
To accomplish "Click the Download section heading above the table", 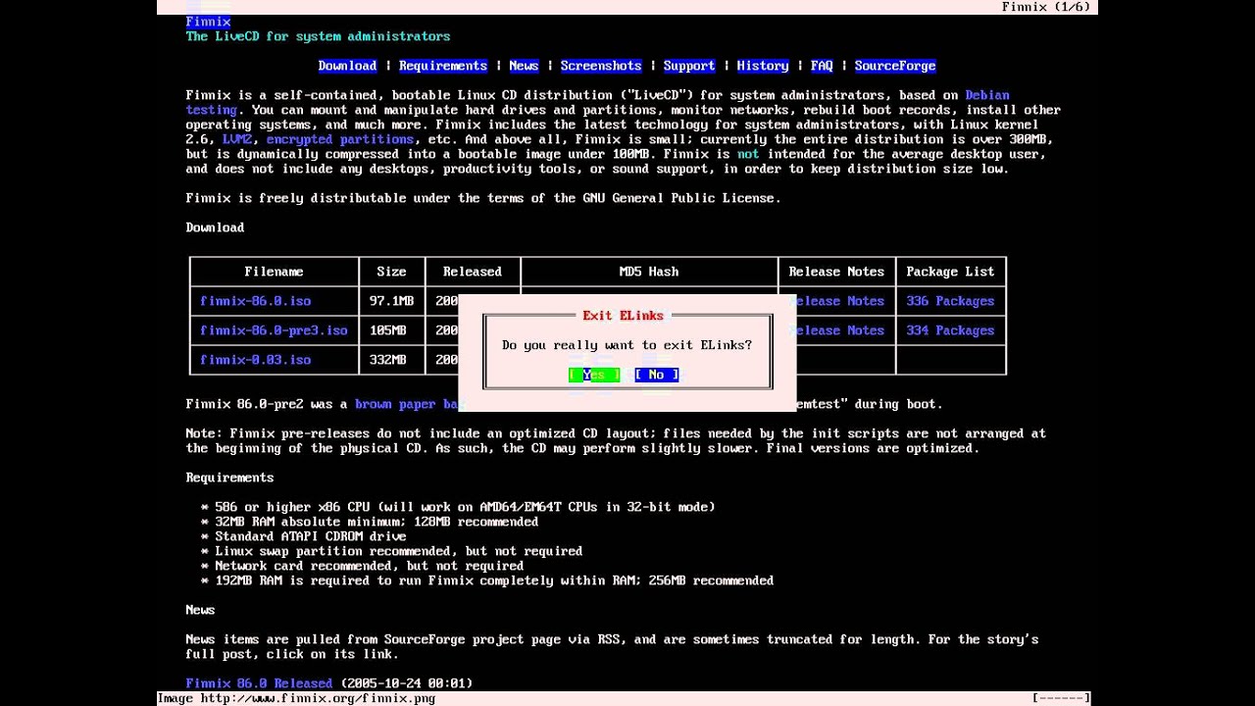I will coord(215,227).
